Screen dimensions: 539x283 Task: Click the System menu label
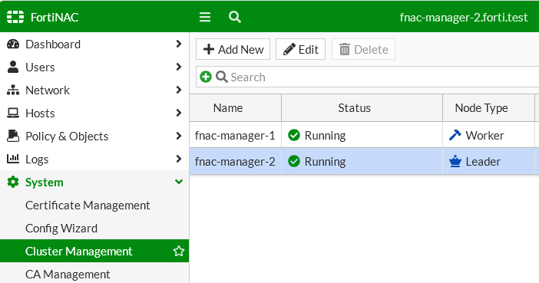pyautogui.click(x=45, y=183)
